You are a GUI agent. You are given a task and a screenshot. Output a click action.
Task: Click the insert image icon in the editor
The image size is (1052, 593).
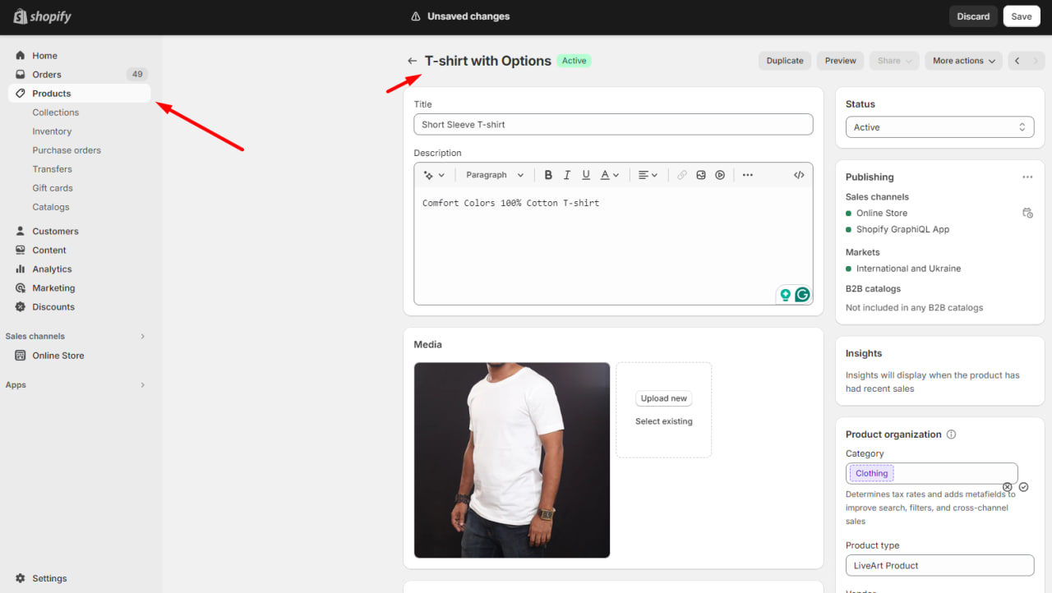click(701, 175)
